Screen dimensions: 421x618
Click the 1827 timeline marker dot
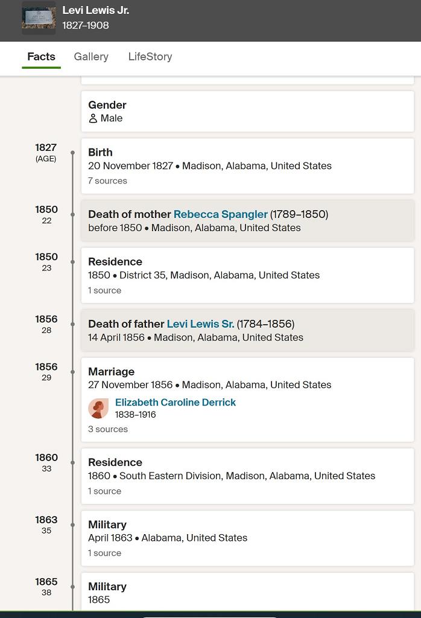click(73, 153)
